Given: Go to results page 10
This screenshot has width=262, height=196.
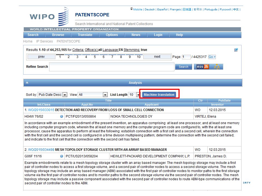Looking at the screenshot, I should [139, 57].
